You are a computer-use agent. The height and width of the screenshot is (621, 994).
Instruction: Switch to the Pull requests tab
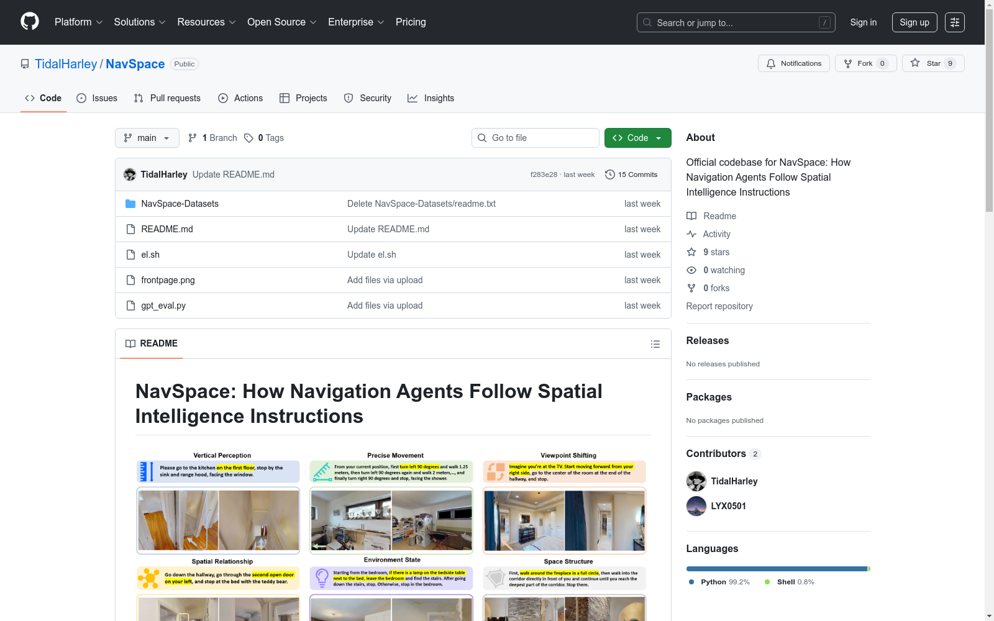[167, 98]
